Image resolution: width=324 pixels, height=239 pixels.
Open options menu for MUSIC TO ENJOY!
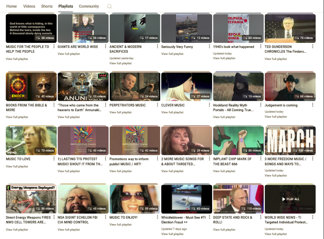click(158, 217)
